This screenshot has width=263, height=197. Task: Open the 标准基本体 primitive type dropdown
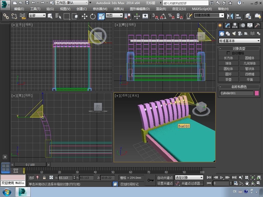coord(239,41)
